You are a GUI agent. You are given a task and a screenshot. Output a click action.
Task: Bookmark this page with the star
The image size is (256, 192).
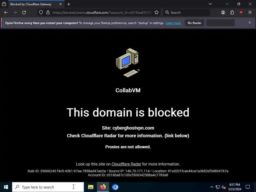(x=156, y=12)
